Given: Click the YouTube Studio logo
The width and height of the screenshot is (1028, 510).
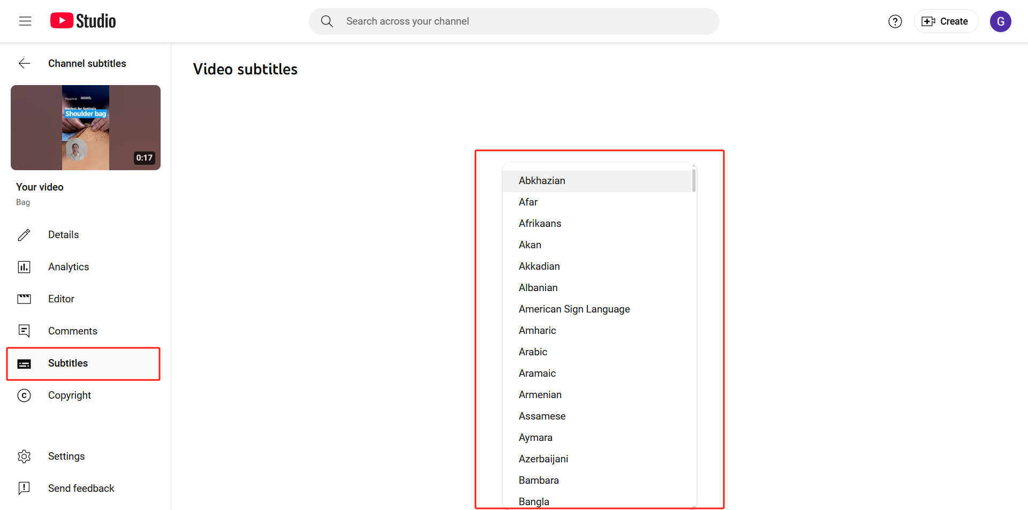Looking at the screenshot, I should pos(82,20).
